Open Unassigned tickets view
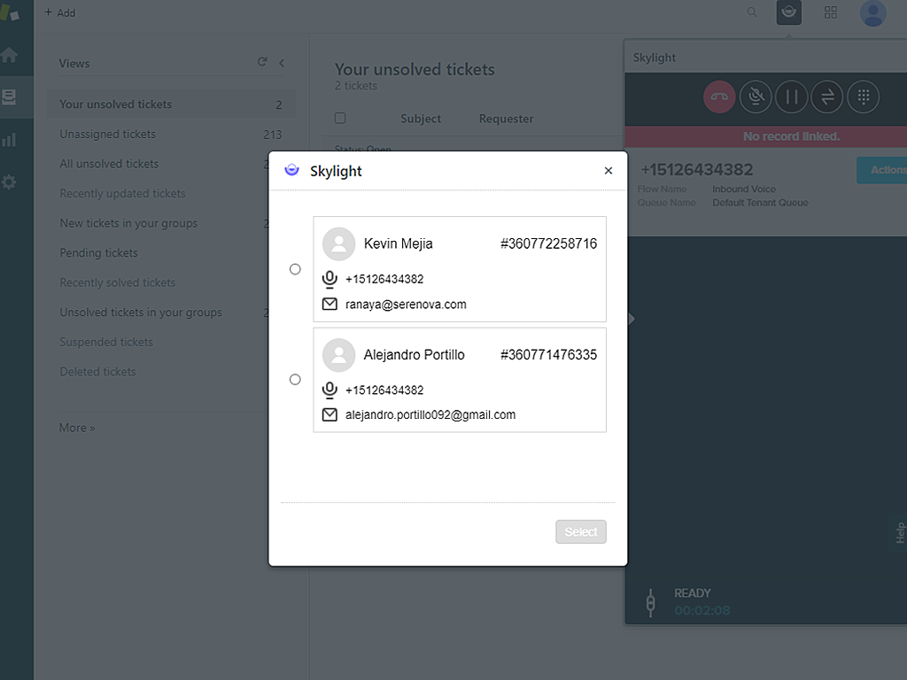Viewport: 907px width, 680px height. (x=107, y=135)
